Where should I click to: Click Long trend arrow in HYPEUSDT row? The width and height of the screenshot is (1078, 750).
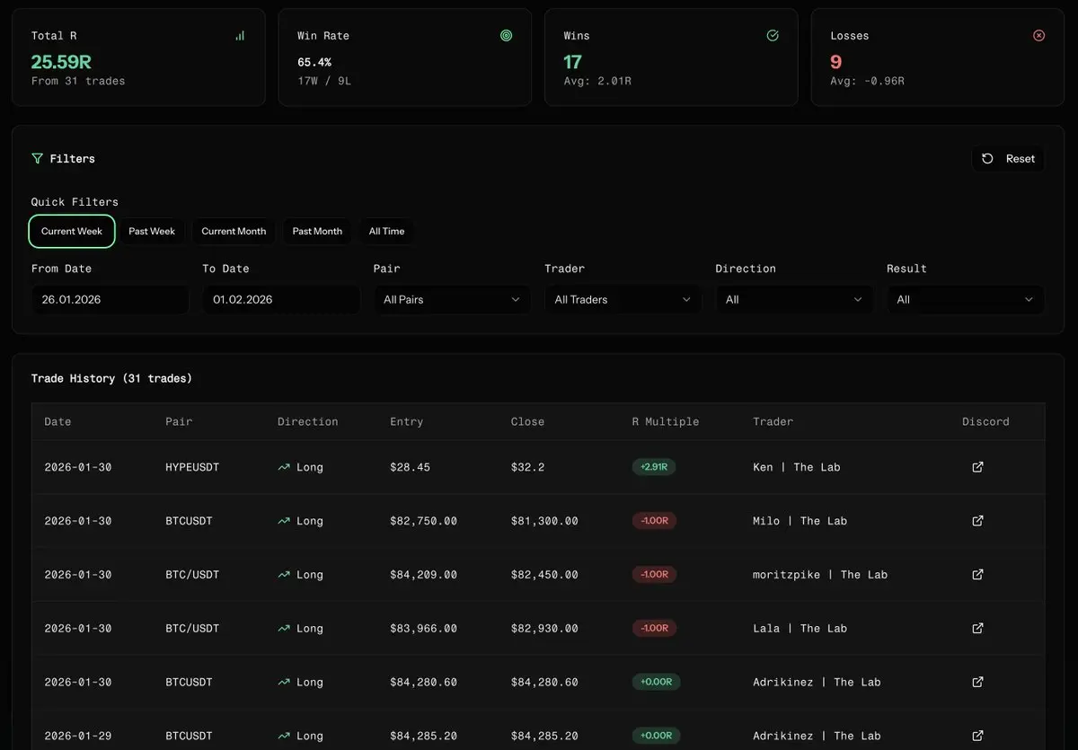pos(284,467)
